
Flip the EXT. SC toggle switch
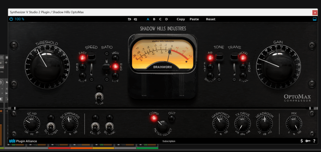[x=95, y=126]
